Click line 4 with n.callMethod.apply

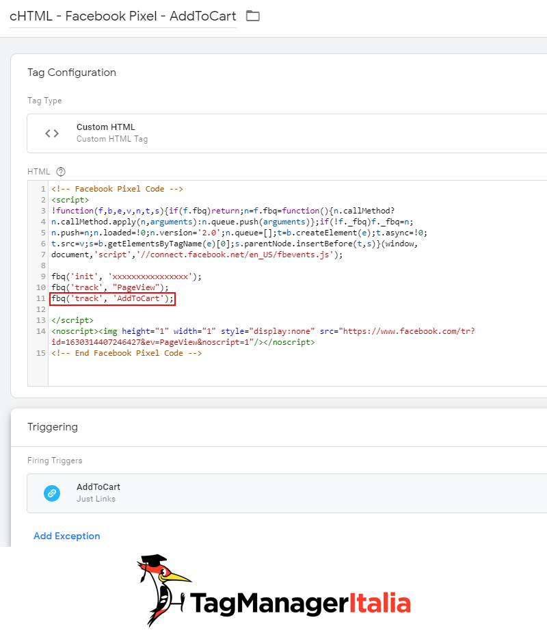tap(232, 222)
